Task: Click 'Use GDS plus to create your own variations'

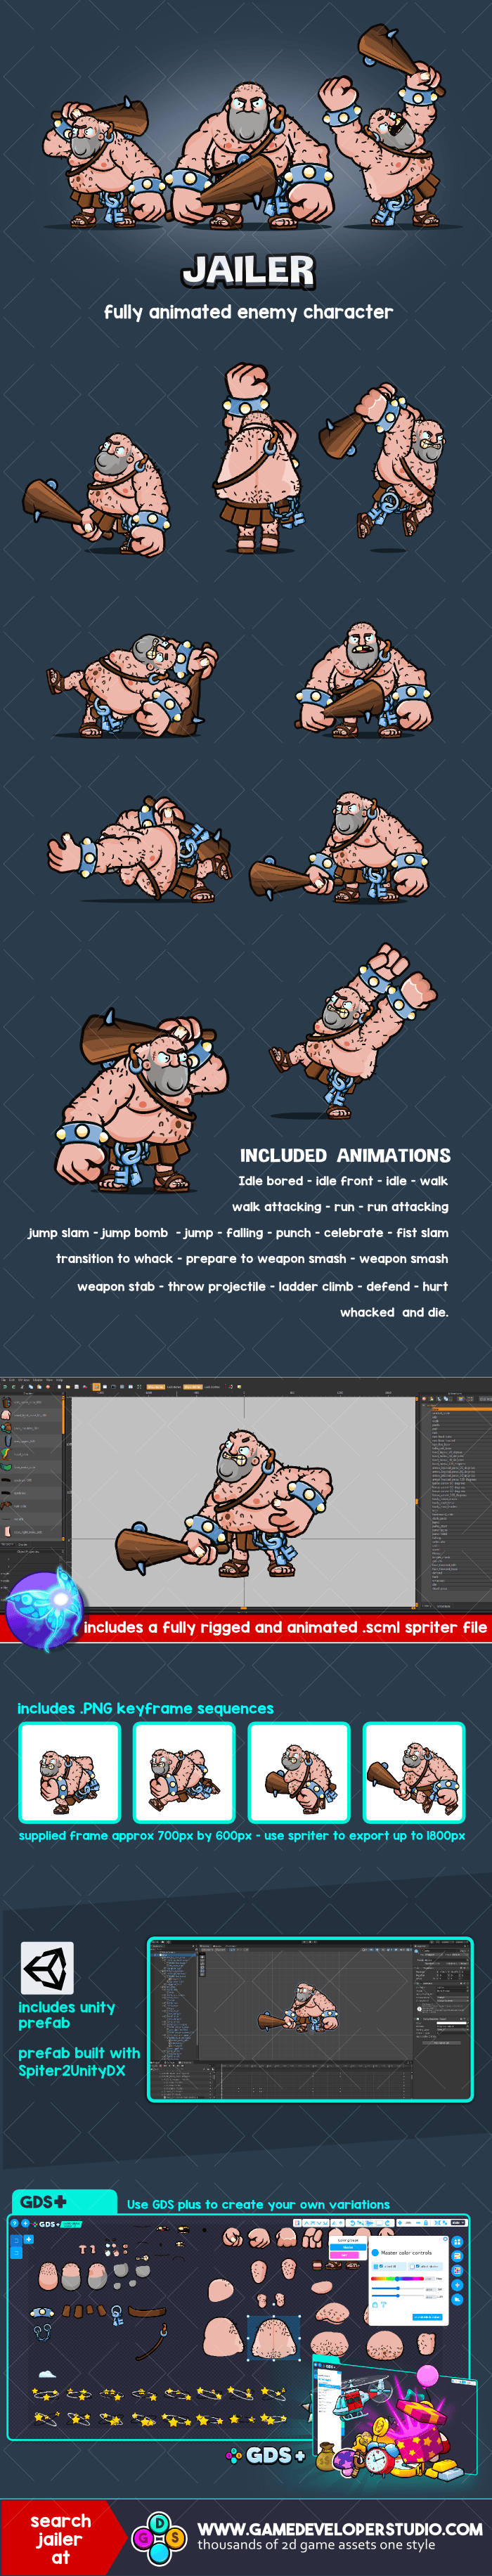Action: click(258, 2204)
